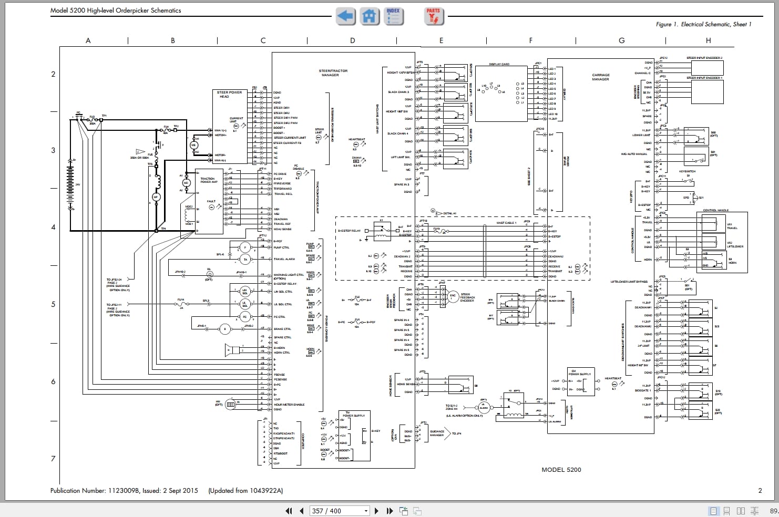
Task: Switch to continuous facing view
Action: 754,511
